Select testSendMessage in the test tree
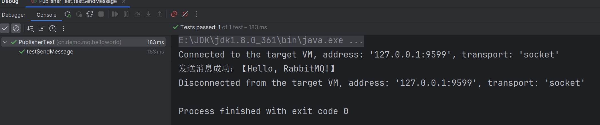This screenshot has height=125, width=600. pyautogui.click(x=50, y=52)
